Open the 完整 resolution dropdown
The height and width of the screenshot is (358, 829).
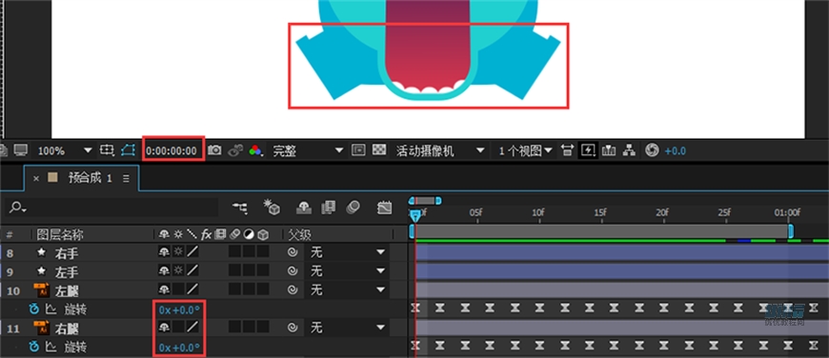339,150
